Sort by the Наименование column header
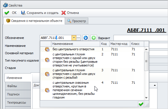Screen dimensions: 168x109 (x=75, y=44)
